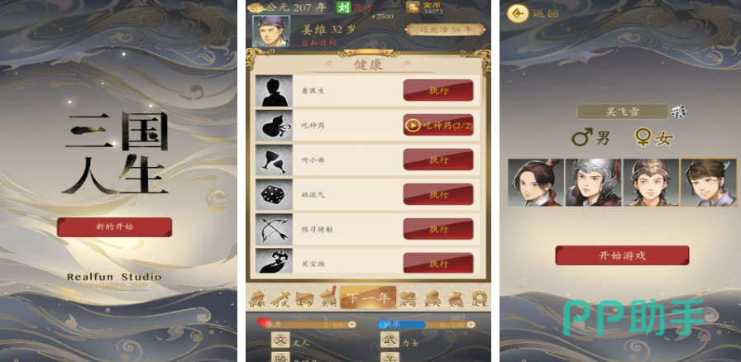Open the 习武 sword training icon
The height and width of the screenshot is (362, 741).
280,298
